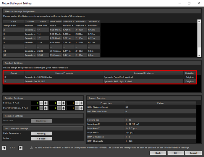
Task: Click the Start Position Z field
Action: (71, 108)
